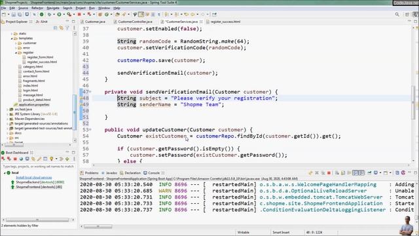The image size is (419, 236).
Task: Click Boot Dashboard start-or-restart icon
Action: click(x=3, y=159)
